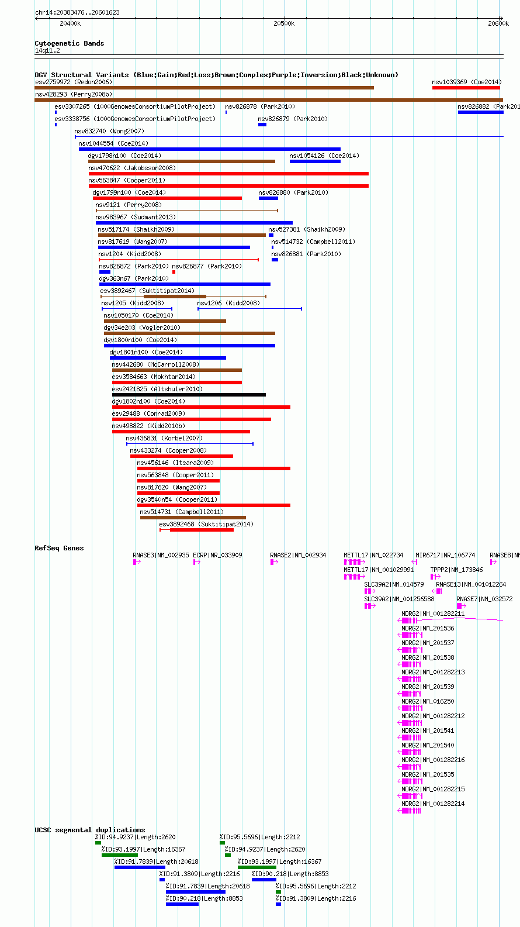Click SLC39A2|NM_014579 gene model
Screen dimensions: 520x927
pos(370,591)
